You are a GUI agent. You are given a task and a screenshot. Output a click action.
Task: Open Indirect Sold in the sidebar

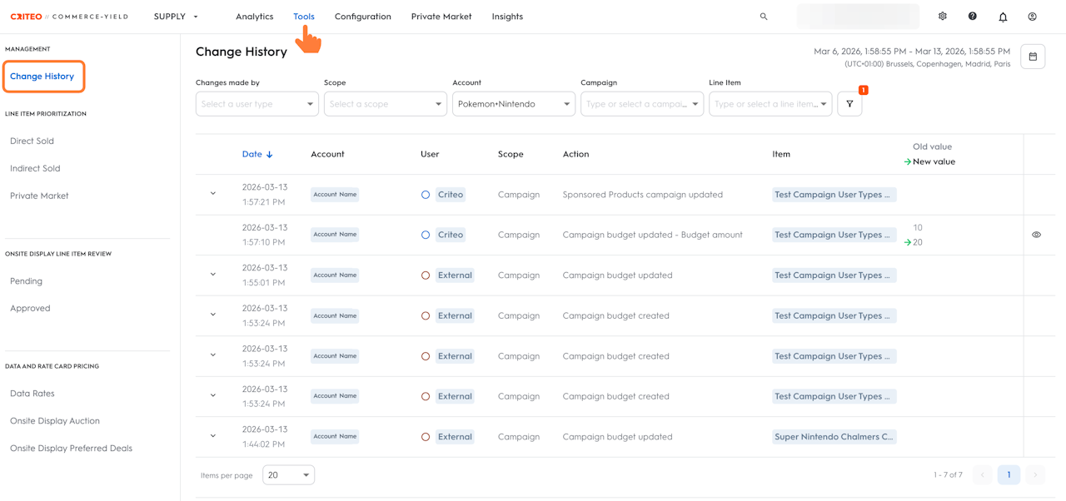tap(35, 168)
